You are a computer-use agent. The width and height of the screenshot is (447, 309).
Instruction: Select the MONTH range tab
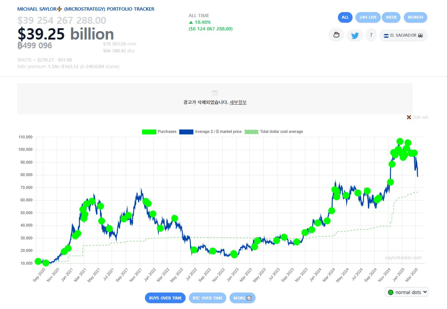(x=416, y=17)
